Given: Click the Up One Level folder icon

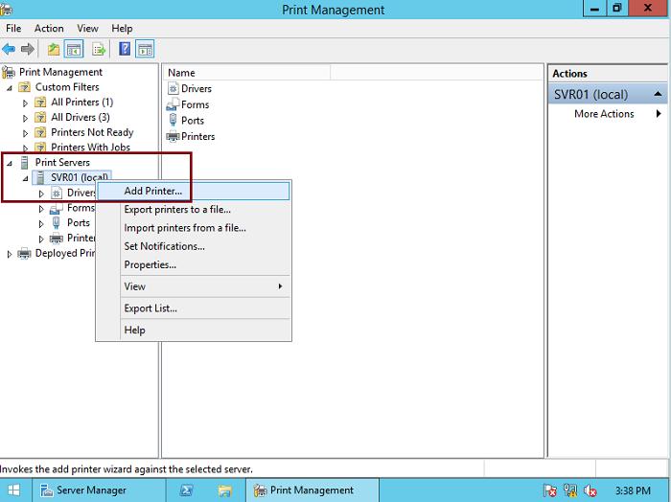Looking at the screenshot, I should 54,49.
